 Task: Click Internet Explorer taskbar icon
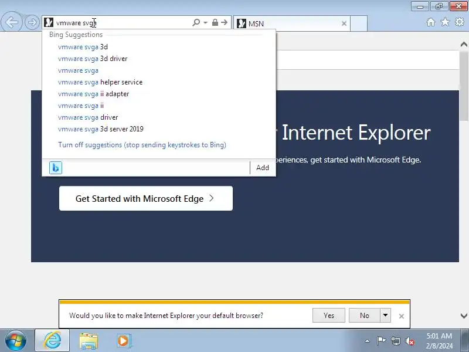tap(52, 341)
